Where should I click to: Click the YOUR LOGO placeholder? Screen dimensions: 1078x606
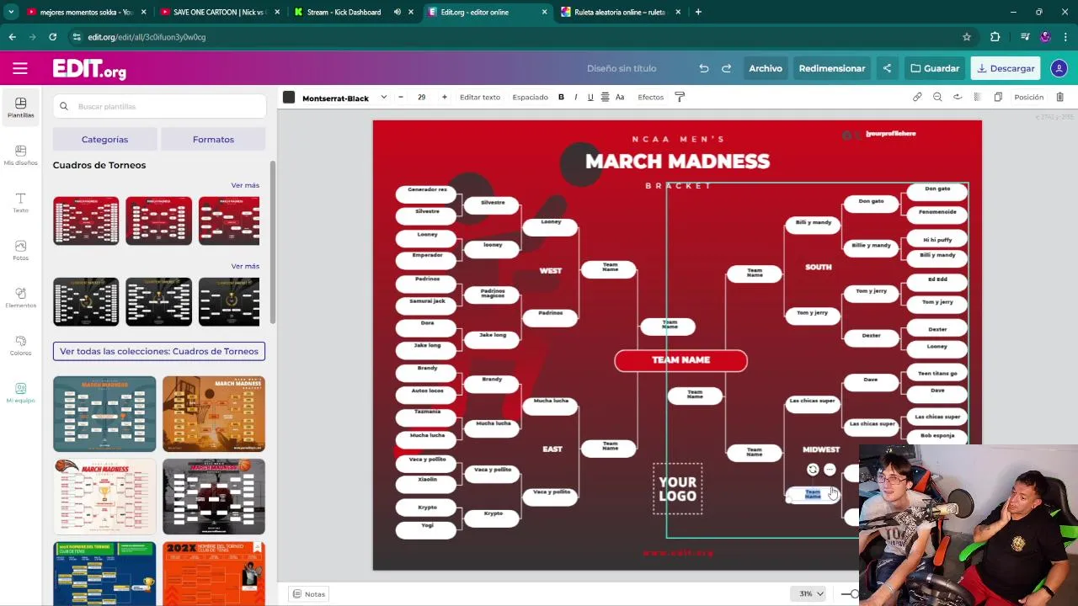(678, 488)
